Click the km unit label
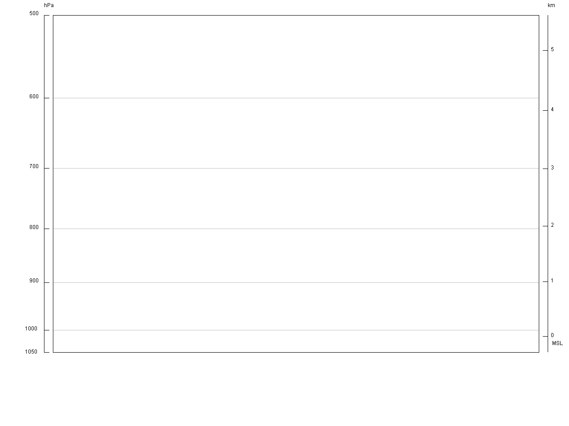Screen dimensions: 569x426 [551, 5]
